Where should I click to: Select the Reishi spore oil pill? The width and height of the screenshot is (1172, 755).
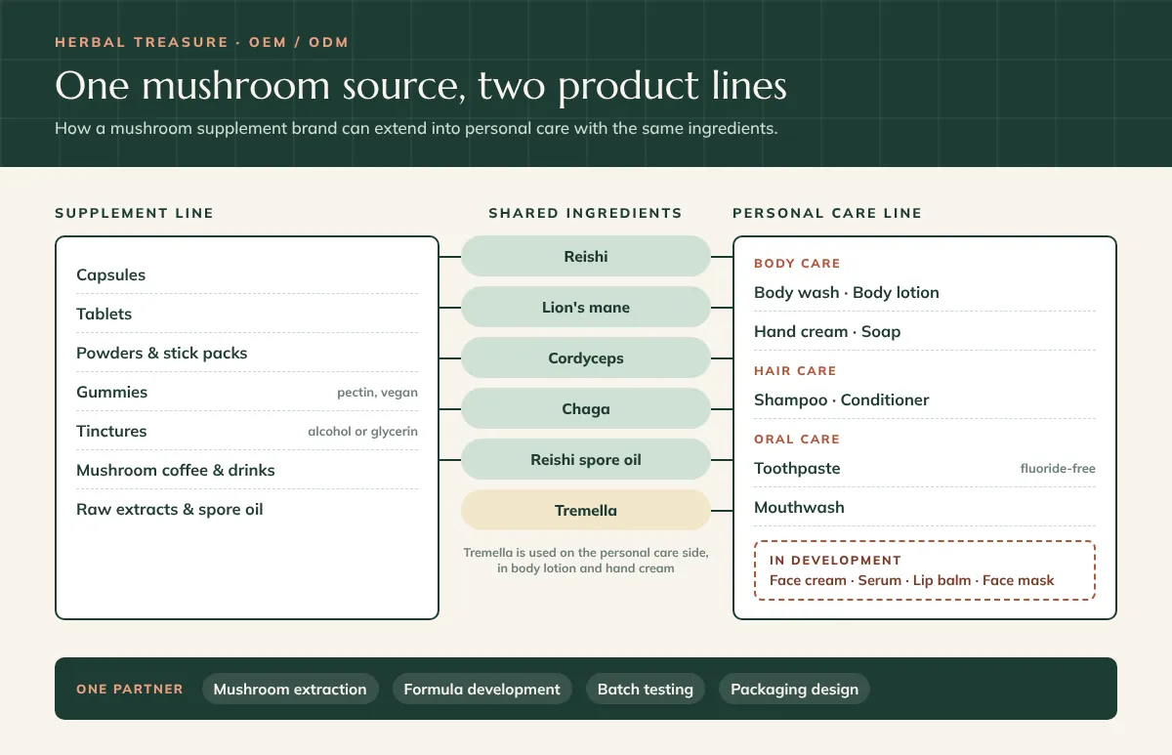[586, 460]
